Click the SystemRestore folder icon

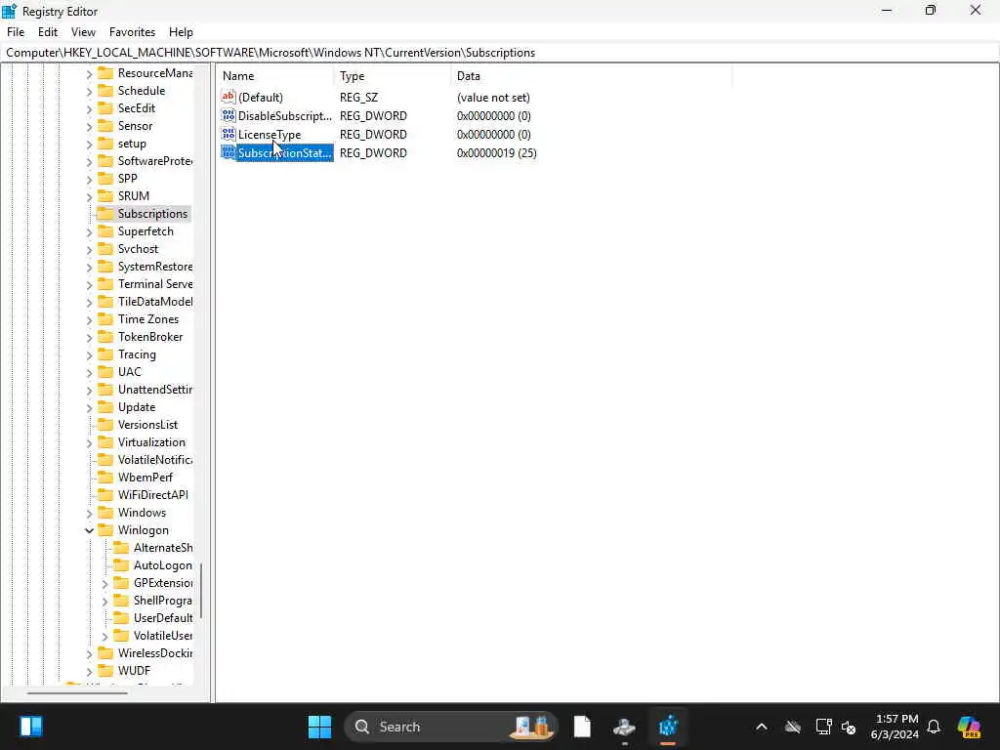pyautogui.click(x=105, y=266)
